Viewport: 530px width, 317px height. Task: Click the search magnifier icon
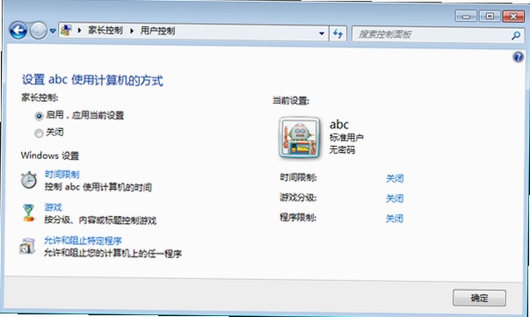click(516, 35)
